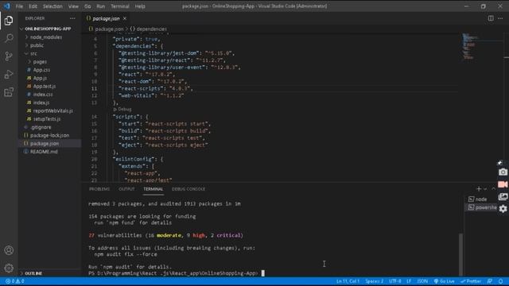Screen dimensions: 509x286
Task: Open .gitignore in the explorer
Action: (41, 127)
